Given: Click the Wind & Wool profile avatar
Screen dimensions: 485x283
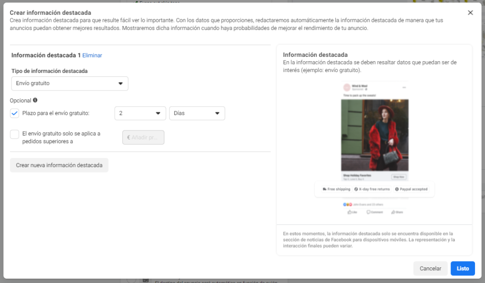Looking at the screenshot, I should tap(347, 88).
